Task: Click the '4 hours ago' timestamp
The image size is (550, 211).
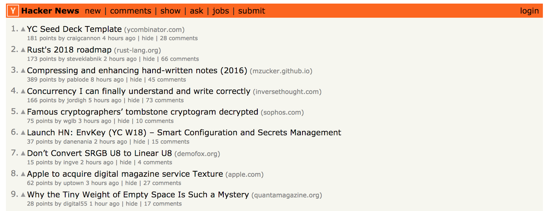Action: coord(119,38)
